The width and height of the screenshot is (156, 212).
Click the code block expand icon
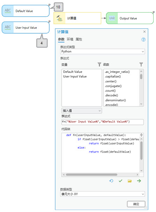[141, 135]
